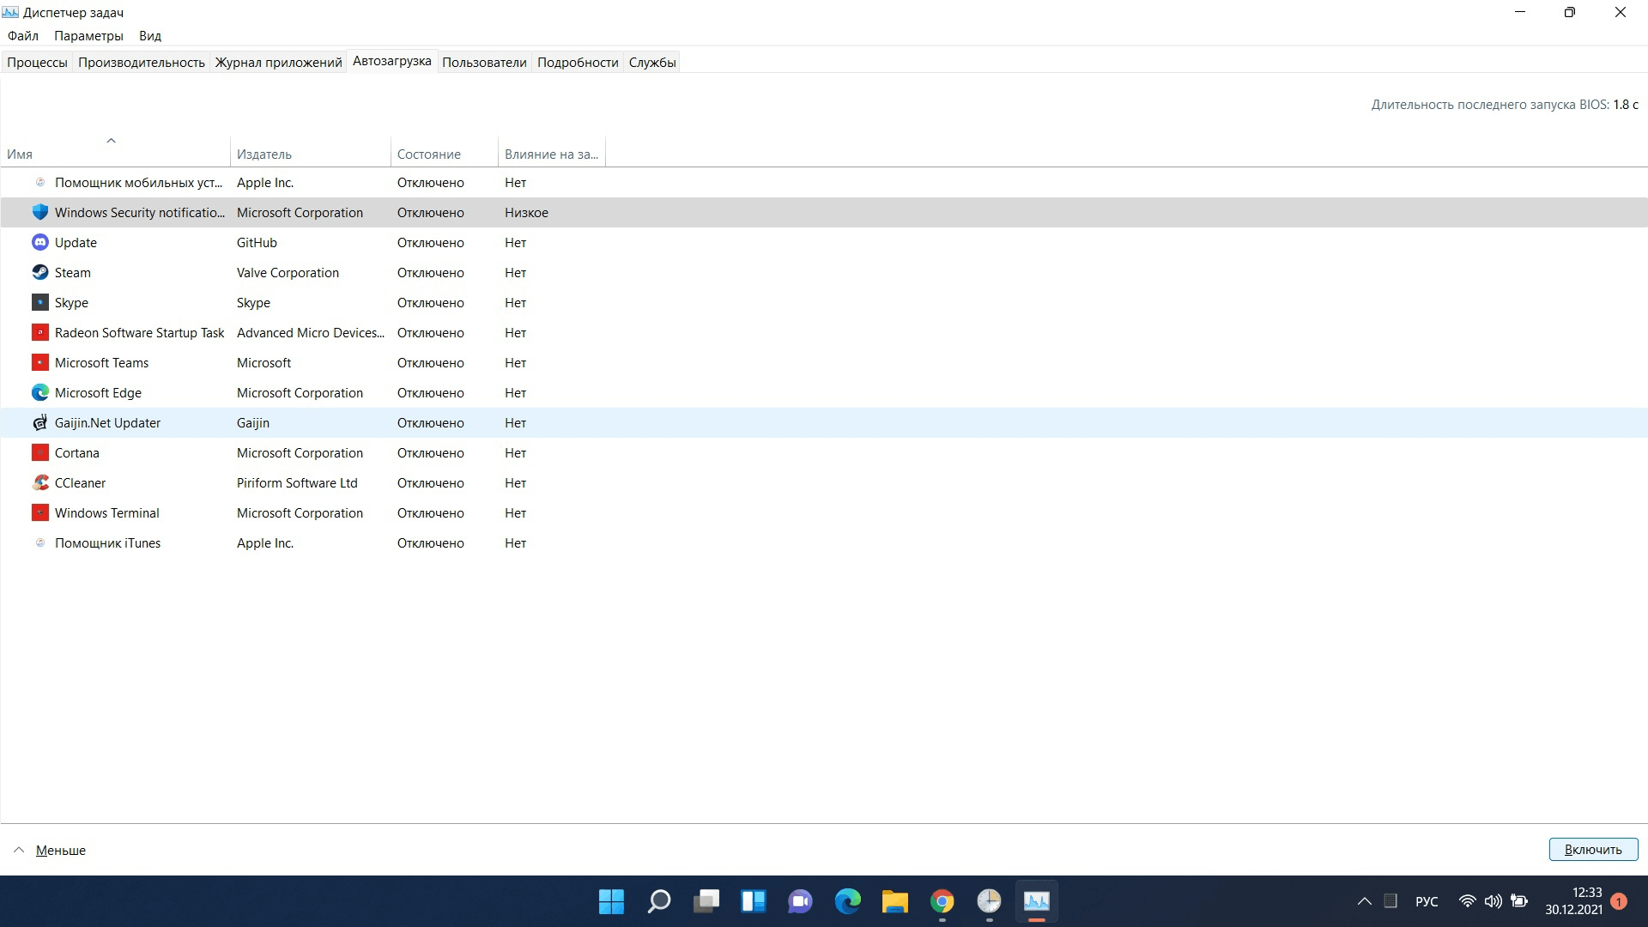The height and width of the screenshot is (927, 1648).
Task: Click the Windows Security shield icon
Action: tap(40, 212)
